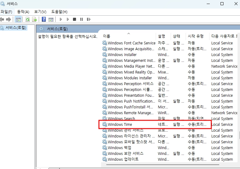Open the 동작(A) menu
This screenshot has height=169, width=240.
click(23, 12)
